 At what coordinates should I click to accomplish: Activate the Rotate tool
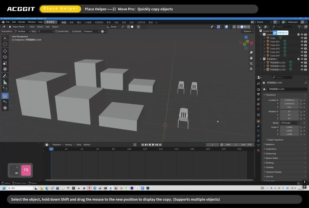click(x=5, y=57)
